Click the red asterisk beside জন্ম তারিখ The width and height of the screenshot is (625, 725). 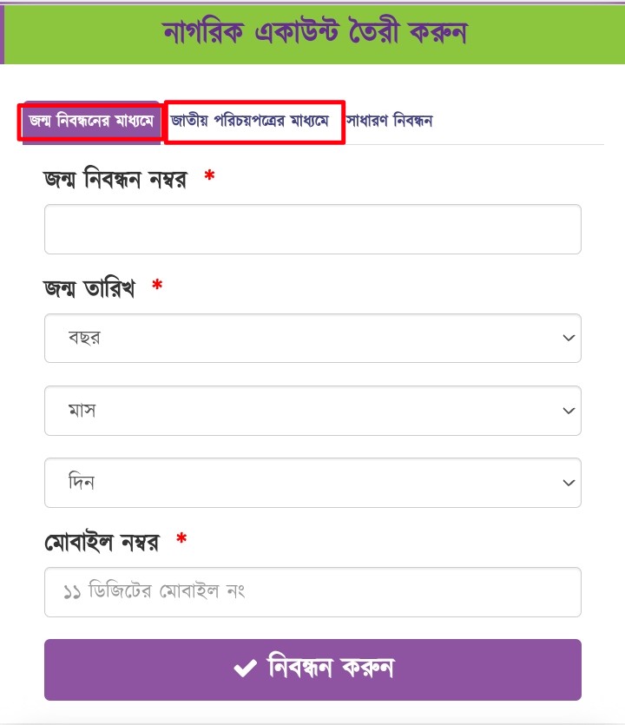point(157,287)
